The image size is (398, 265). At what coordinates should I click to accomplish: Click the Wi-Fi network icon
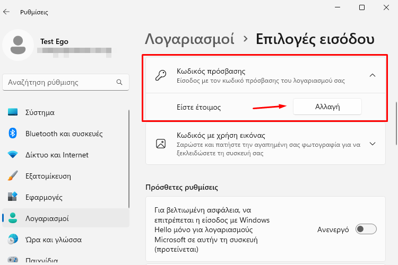13,154
